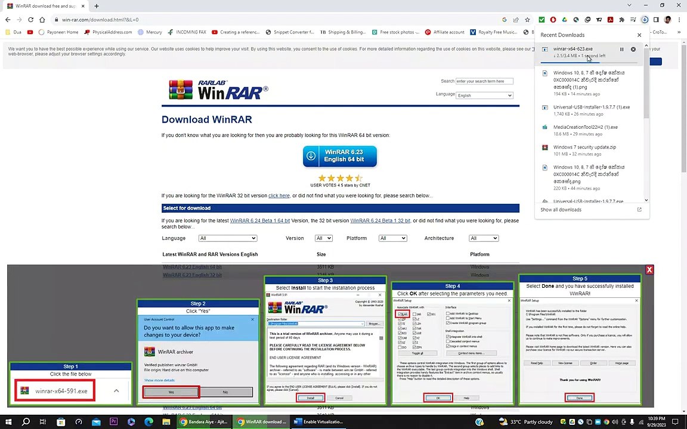Close the red X on the installation steps overlay

tap(649, 270)
